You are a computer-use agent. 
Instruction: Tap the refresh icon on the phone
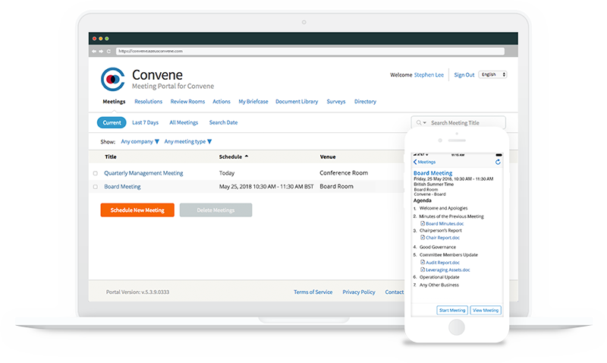pos(498,162)
